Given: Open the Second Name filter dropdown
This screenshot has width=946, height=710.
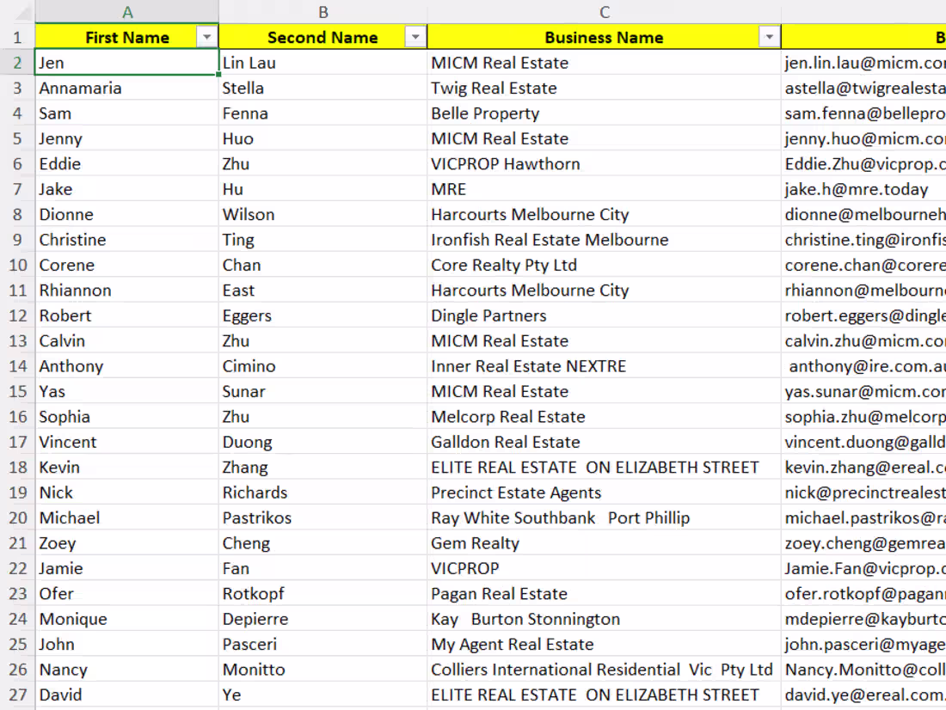Looking at the screenshot, I should [415, 38].
